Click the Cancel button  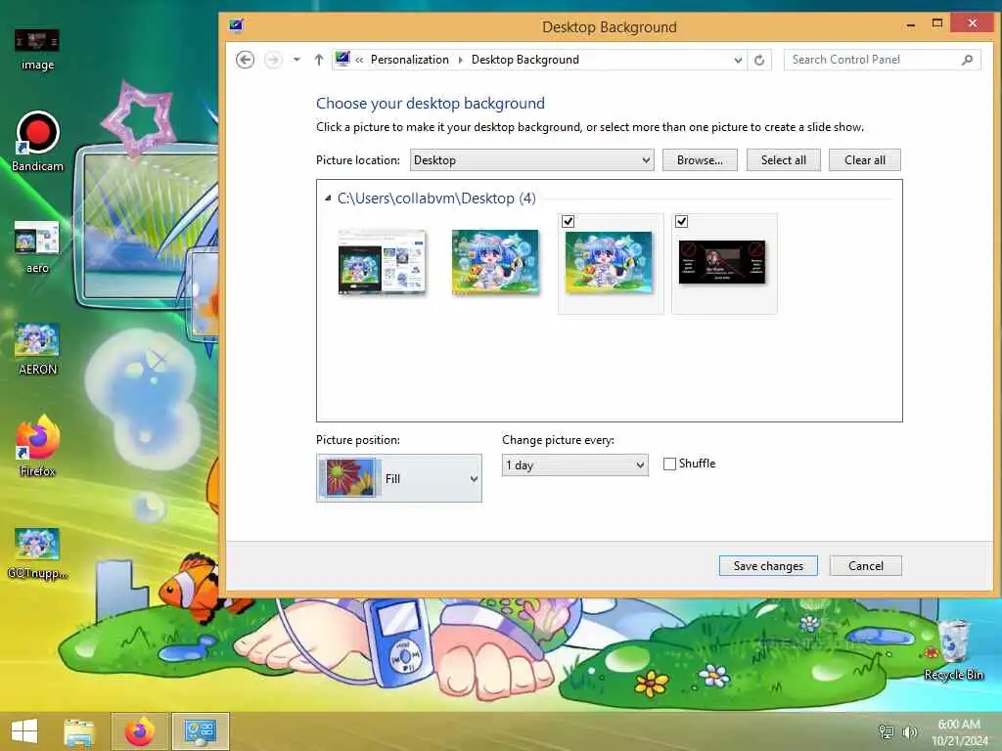click(x=866, y=566)
